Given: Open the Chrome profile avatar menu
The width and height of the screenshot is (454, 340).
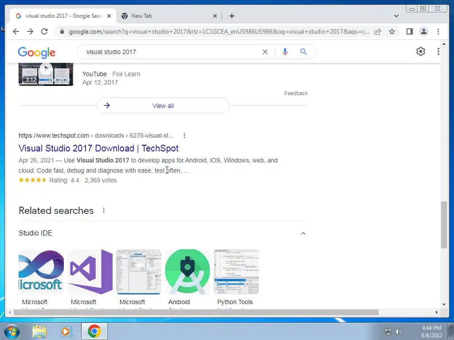Looking at the screenshot, I should [423, 31].
